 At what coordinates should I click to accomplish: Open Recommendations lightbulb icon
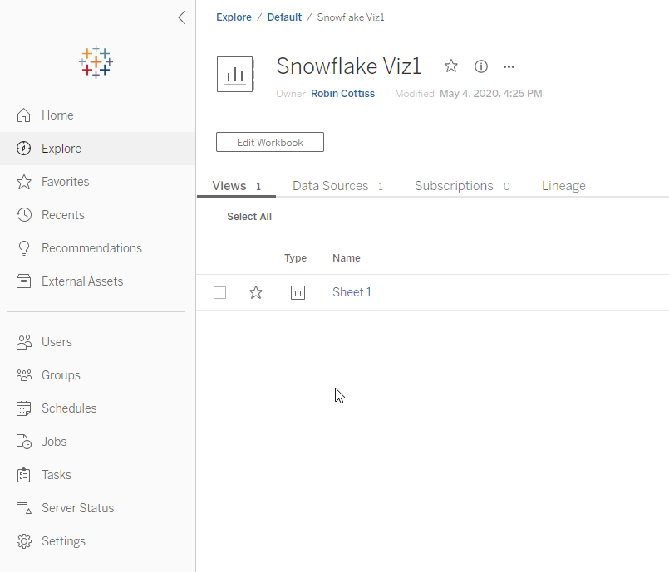(x=24, y=248)
